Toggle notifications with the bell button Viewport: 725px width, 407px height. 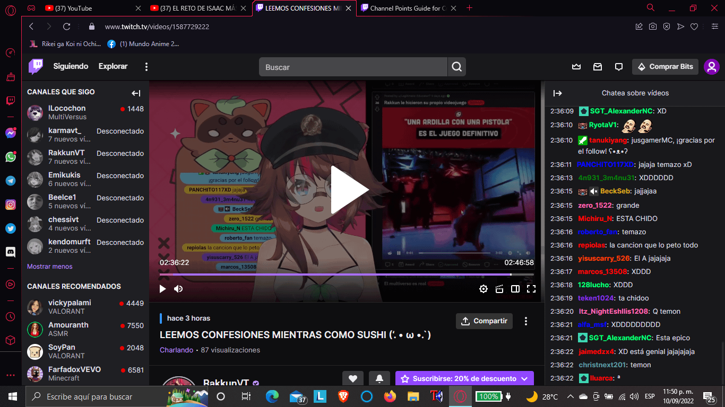point(379,378)
